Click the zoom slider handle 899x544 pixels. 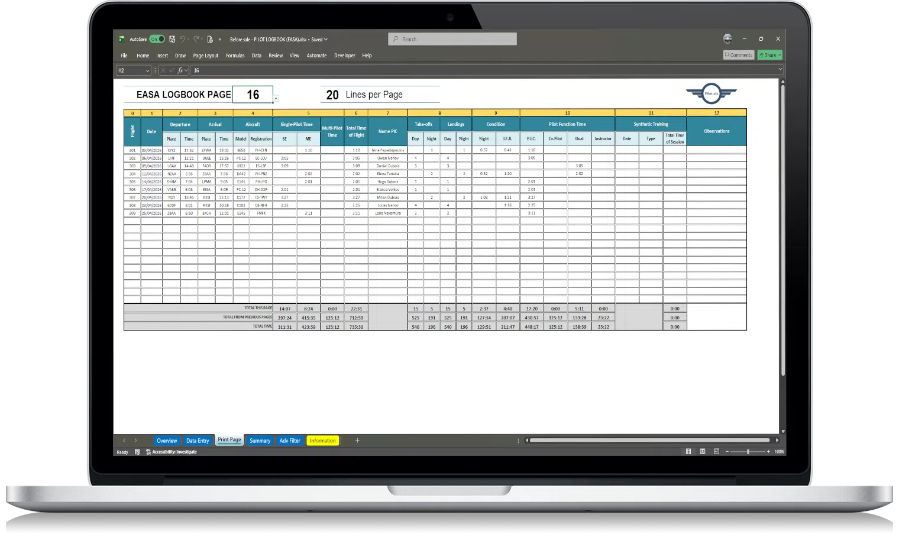click(748, 452)
